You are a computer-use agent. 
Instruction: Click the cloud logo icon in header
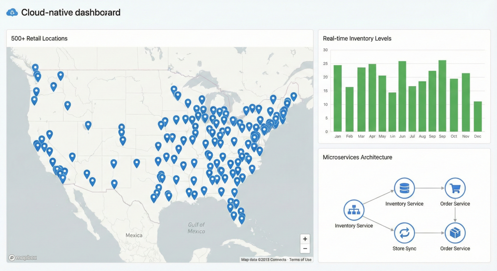pos(12,12)
